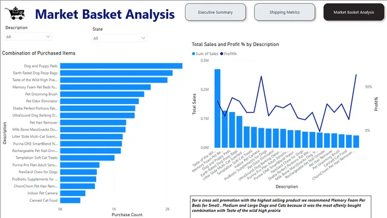
Task: Open the State slicer dropdown
Action: point(119,38)
